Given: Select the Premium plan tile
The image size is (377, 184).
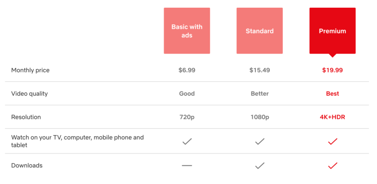Looking at the screenshot, I should pyautogui.click(x=332, y=31).
